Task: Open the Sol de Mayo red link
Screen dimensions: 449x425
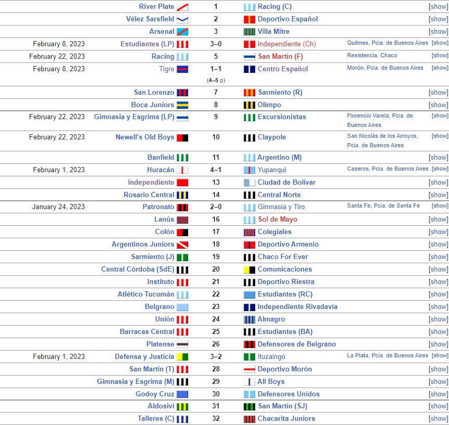Action: pyautogui.click(x=278, y=219)
